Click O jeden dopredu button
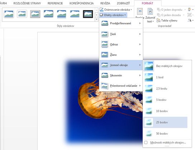The width and height of the screenshot is (195, 150). coord(170,10)
